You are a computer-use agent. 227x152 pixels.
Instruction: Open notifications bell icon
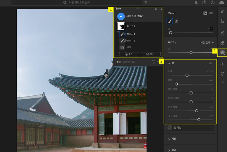(196, 2)
